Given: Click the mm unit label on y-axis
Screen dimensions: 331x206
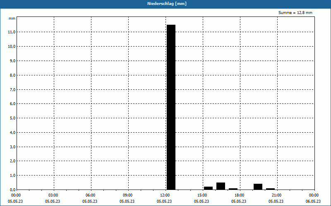Looking at the screenshot, I should tap(12, 19).
